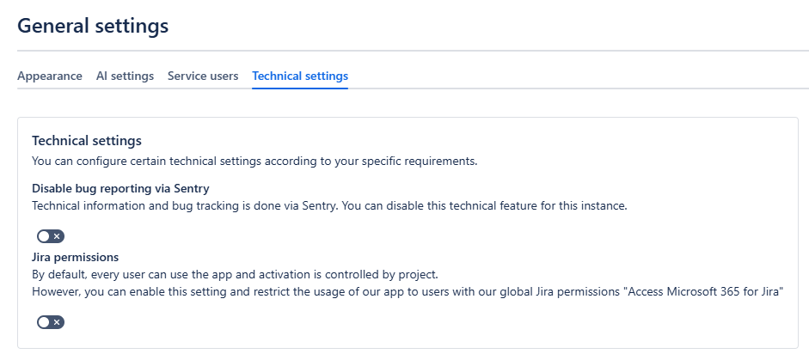
Task: Click the 'Disable bug reporting via Sentry' label
Action: [x=120, y=188]
